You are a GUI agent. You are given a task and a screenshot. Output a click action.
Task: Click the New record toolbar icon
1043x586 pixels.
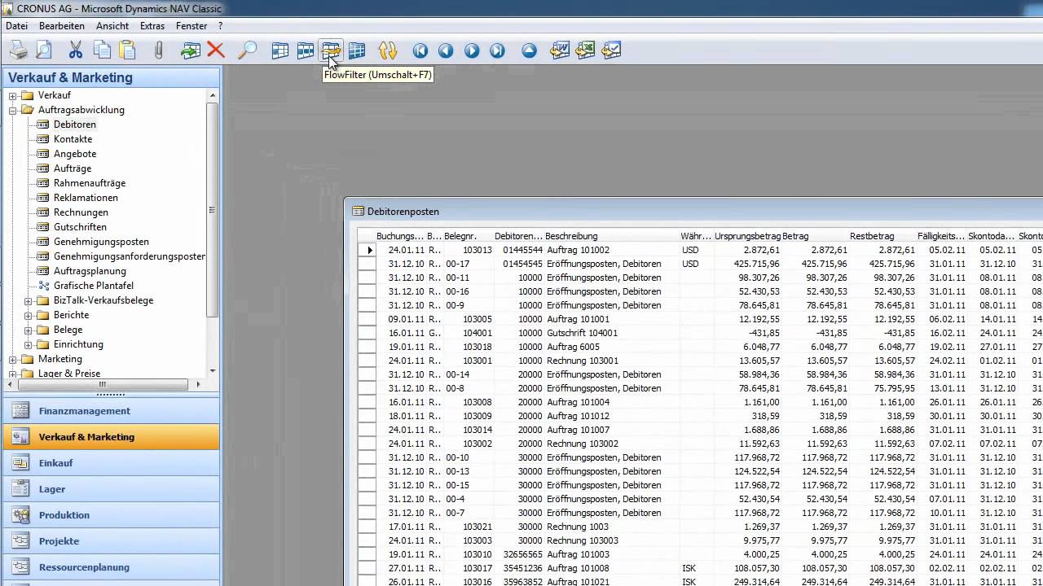tap(191, 50)
